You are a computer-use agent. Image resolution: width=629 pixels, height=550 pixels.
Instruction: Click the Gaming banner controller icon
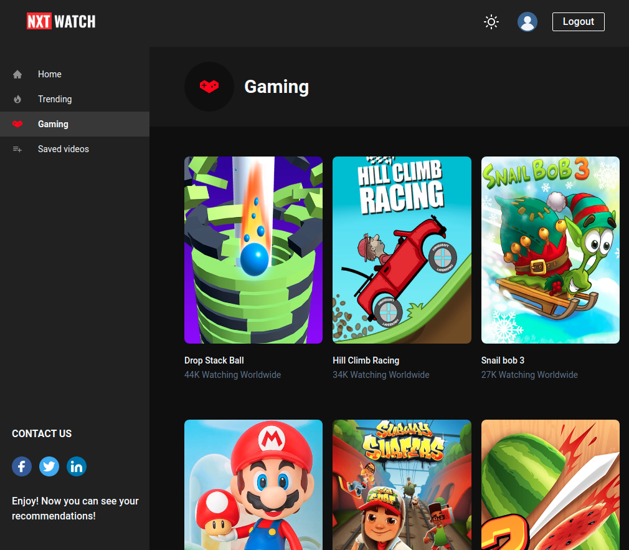209,87
